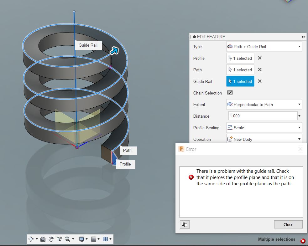Select the Orbit tool in the navigation bar
This screenshot has height=246, width=308.
click(31, 239)
